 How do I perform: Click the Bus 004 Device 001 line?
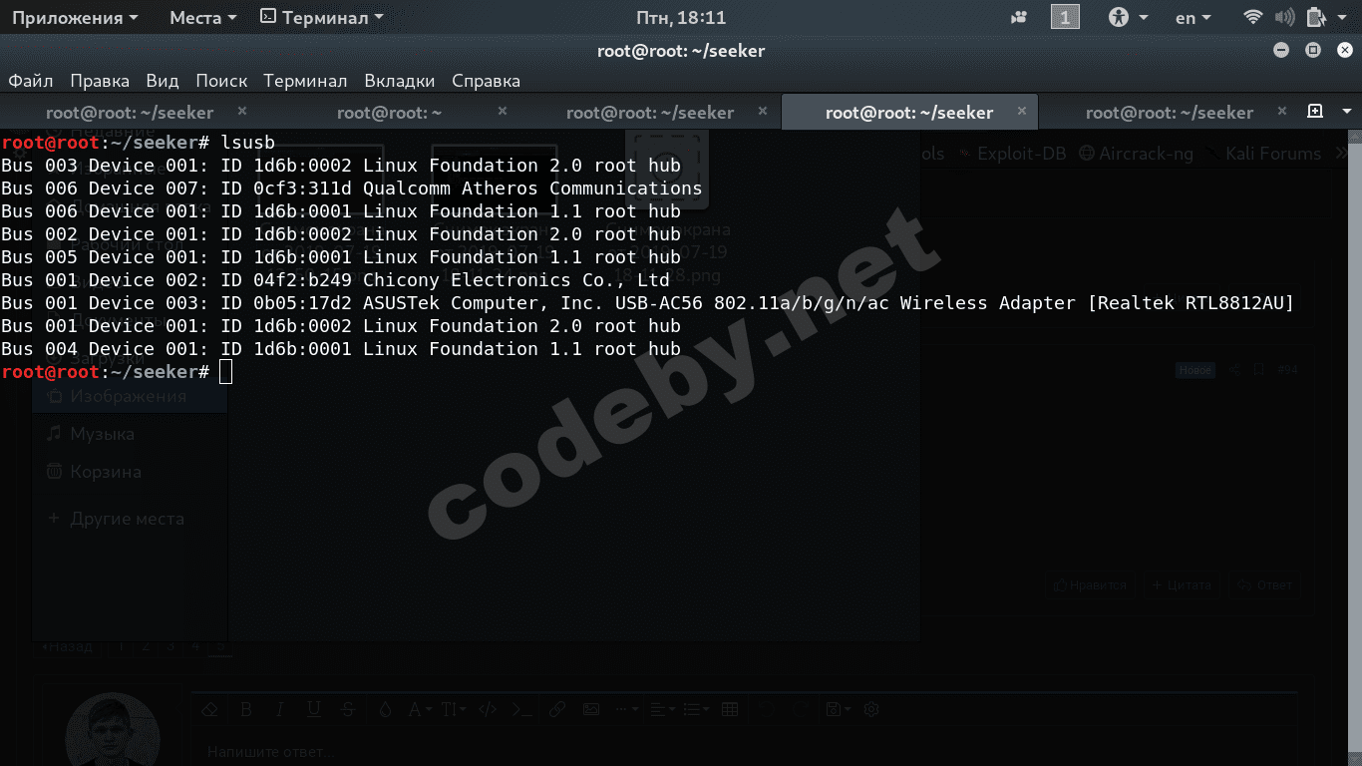pos(341,349)
